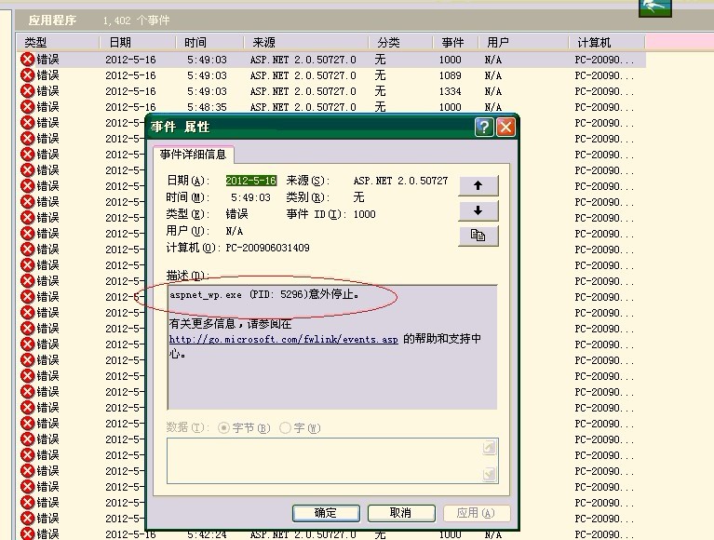714x540 pixels.
Task: Select the 字节 radio button
Action: pyautogui.click(x=223, y=428)
